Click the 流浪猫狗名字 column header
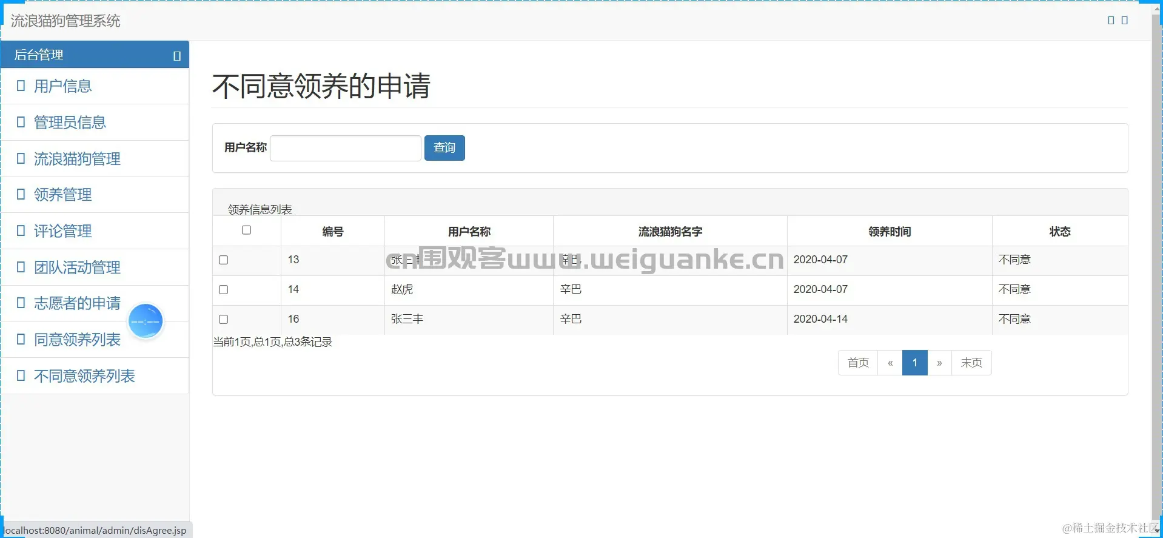 [670, 232]
